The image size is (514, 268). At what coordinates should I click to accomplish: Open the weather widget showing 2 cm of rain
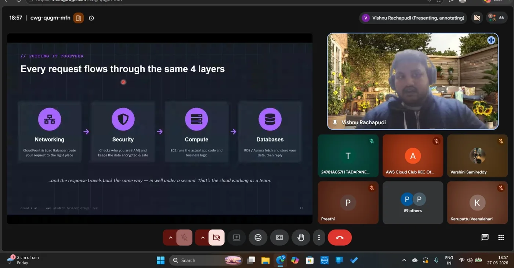tap(23, 260)
